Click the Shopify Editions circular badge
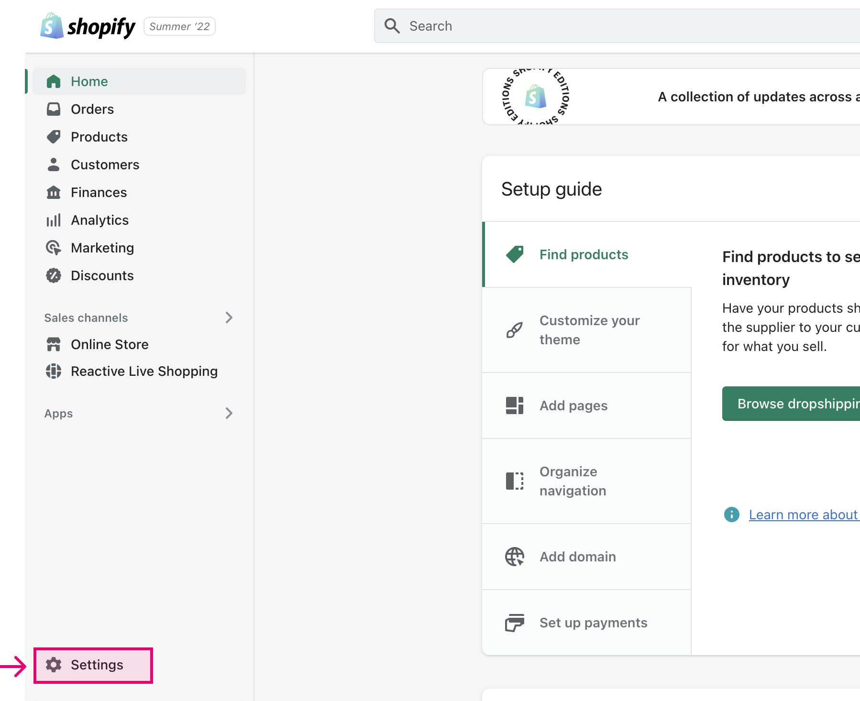The height and width of the screenshot is (701, 860). coord(536,97)
